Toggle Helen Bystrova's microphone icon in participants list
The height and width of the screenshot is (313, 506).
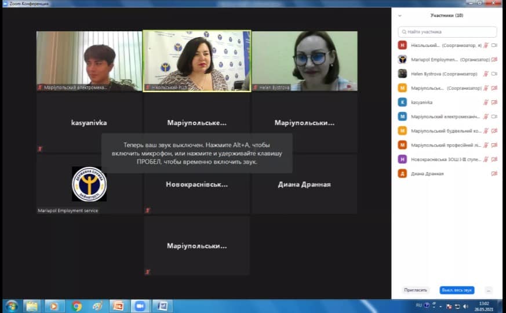coord(486,74)
